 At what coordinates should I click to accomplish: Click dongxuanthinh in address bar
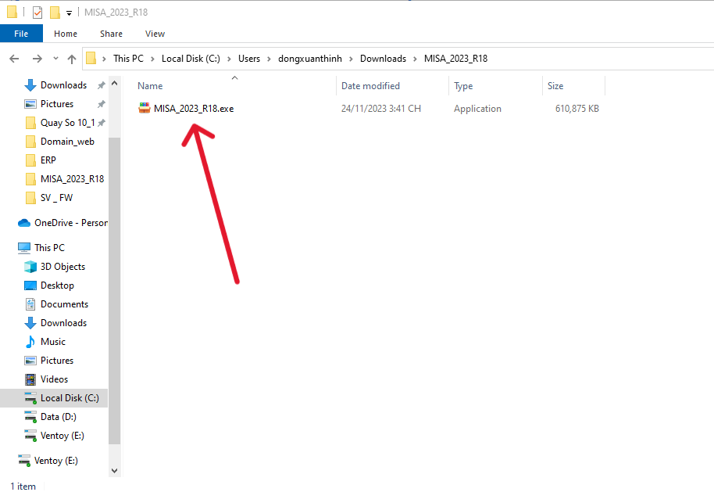tap(310, 59)
